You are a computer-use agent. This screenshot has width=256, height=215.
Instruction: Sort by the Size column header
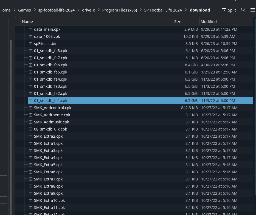click(186, 22)
